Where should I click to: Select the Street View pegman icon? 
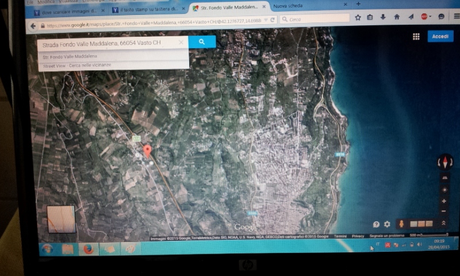401,224
